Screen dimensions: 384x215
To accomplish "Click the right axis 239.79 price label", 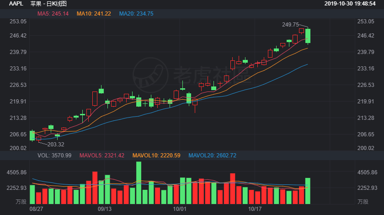I will (x=366, y=52).
